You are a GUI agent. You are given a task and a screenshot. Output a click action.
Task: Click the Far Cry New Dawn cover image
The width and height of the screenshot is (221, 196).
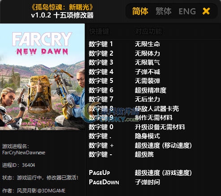click(42, 77)
